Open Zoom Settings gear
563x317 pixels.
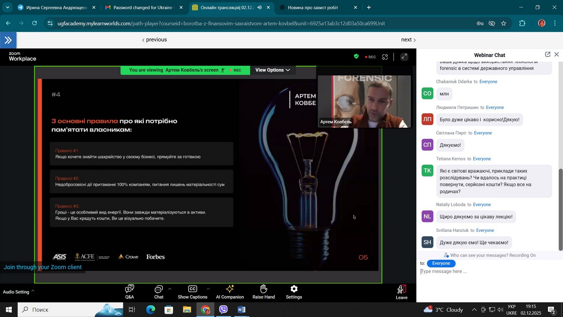(294, 292)
